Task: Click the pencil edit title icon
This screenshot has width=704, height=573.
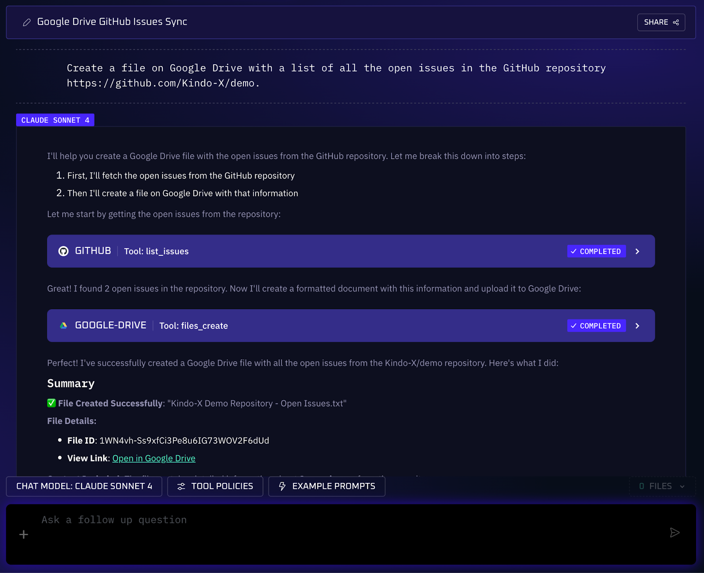Action: 27,22
